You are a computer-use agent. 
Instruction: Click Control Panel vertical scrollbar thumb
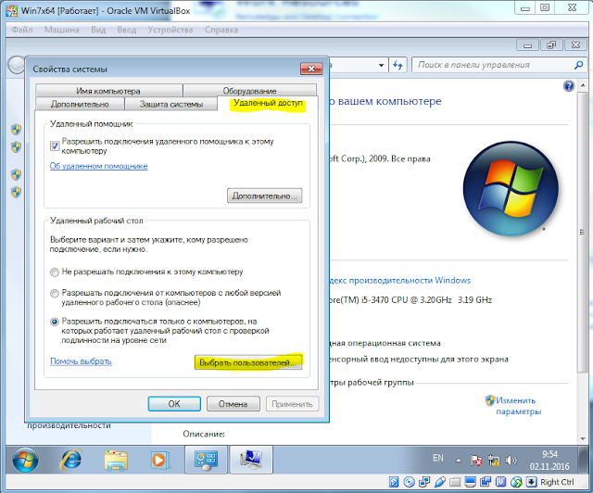pyautogui.click(x=582, y=232)
